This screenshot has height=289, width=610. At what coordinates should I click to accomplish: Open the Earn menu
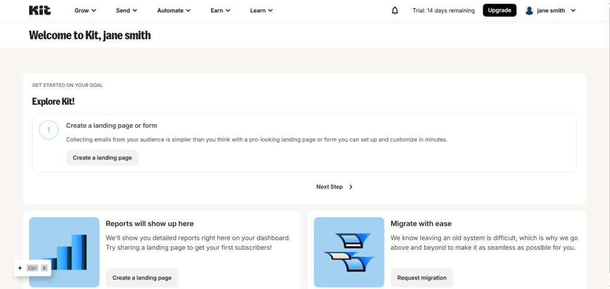[220, 10]
